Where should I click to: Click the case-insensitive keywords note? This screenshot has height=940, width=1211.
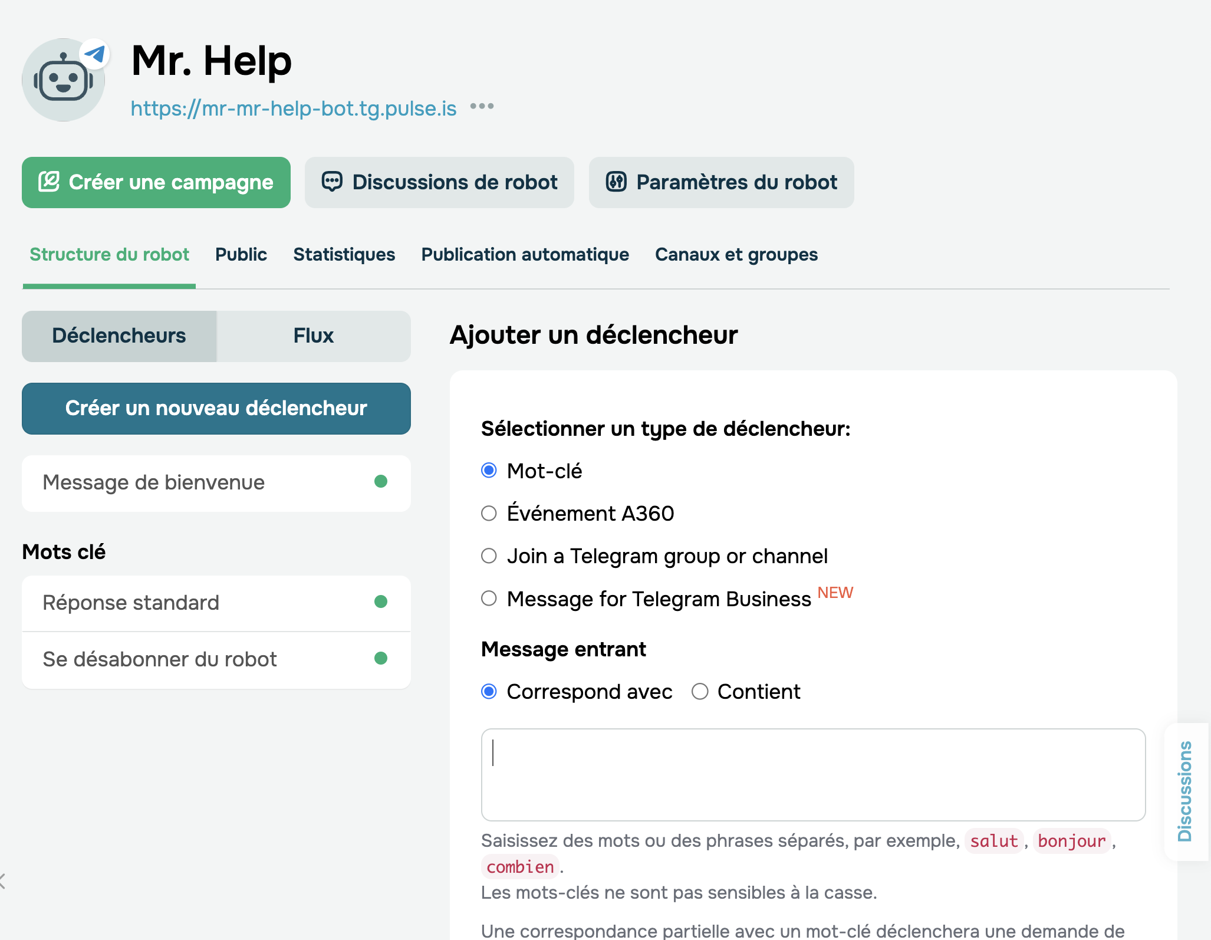click(x=679, y=893)
